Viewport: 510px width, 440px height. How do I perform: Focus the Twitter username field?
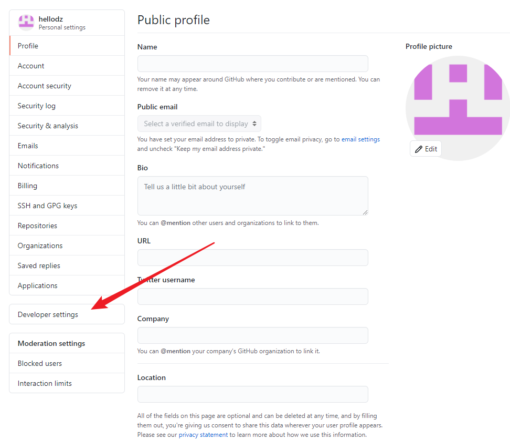coord(252,296)
